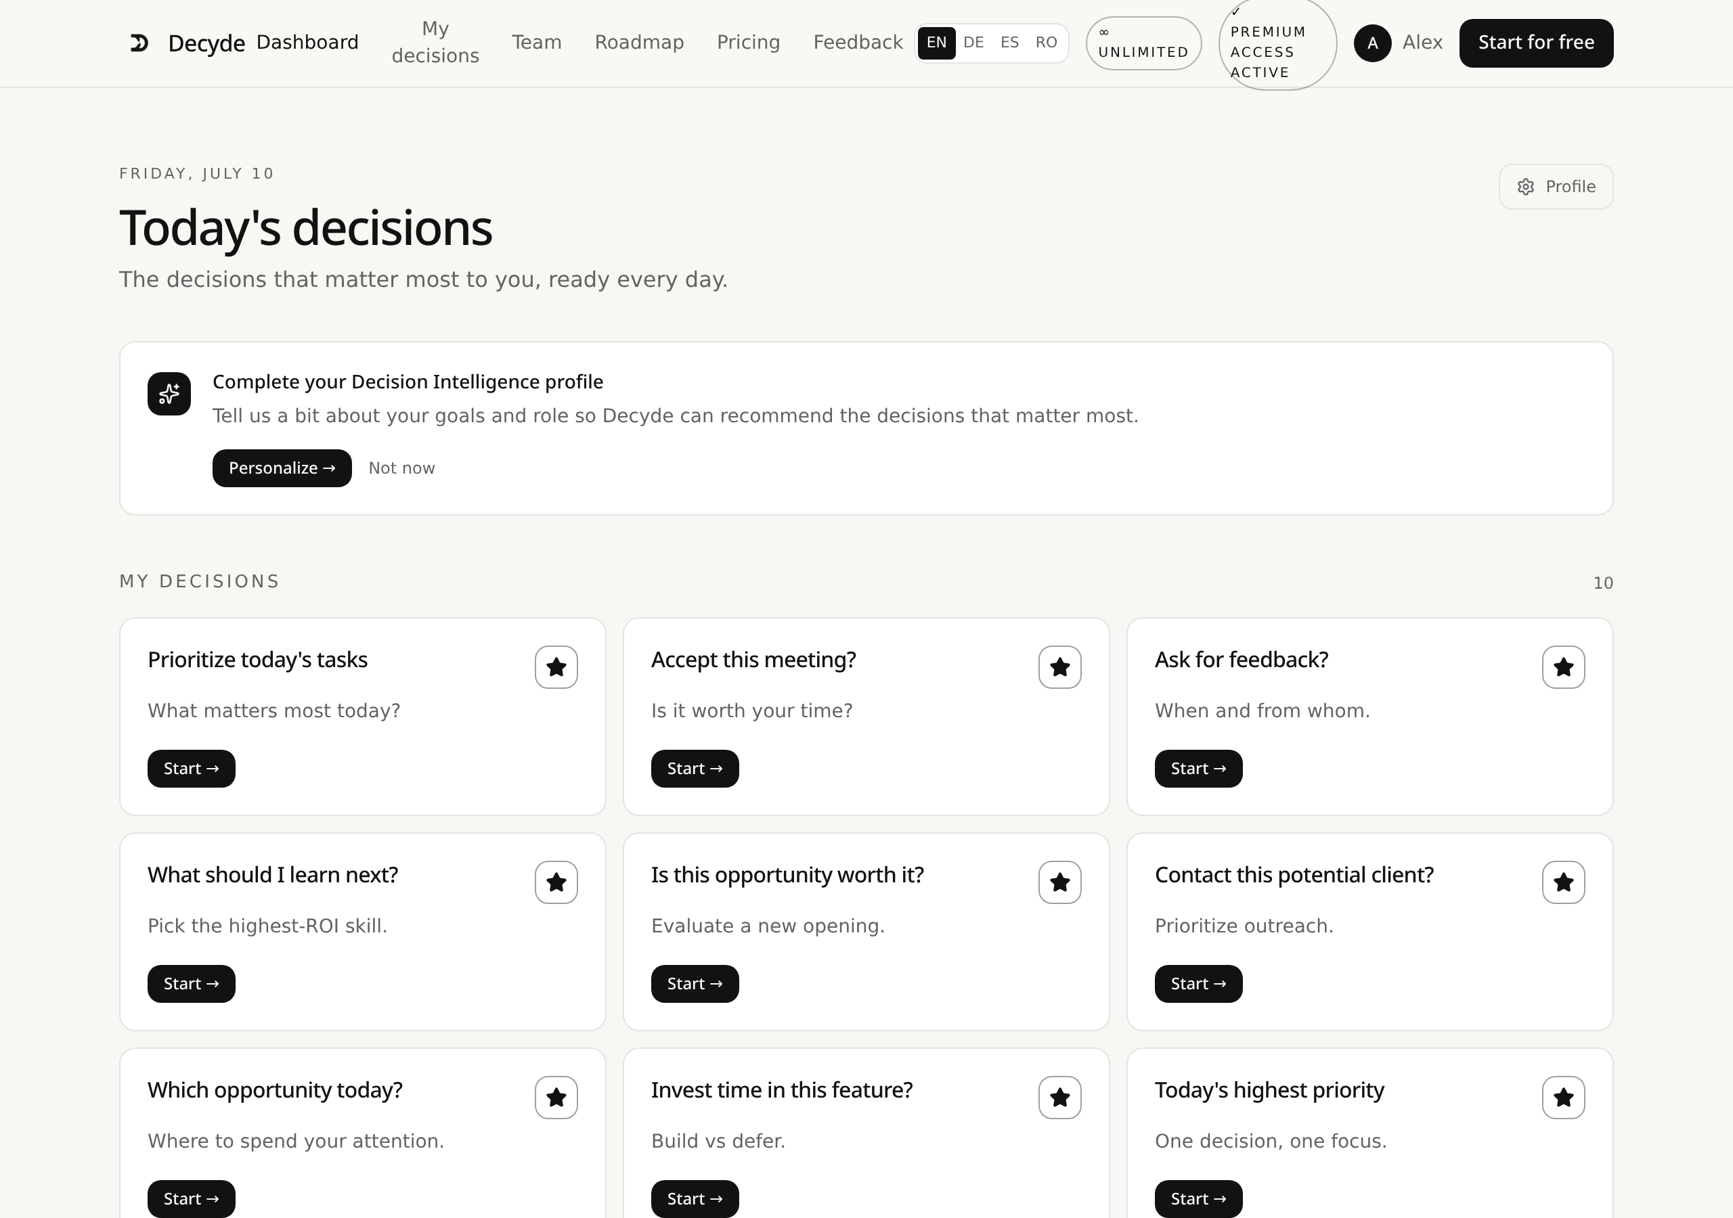Screen dimensions: 1733x1218
Task: Start Today's highest priority decision
Action: [1199, 1199]
